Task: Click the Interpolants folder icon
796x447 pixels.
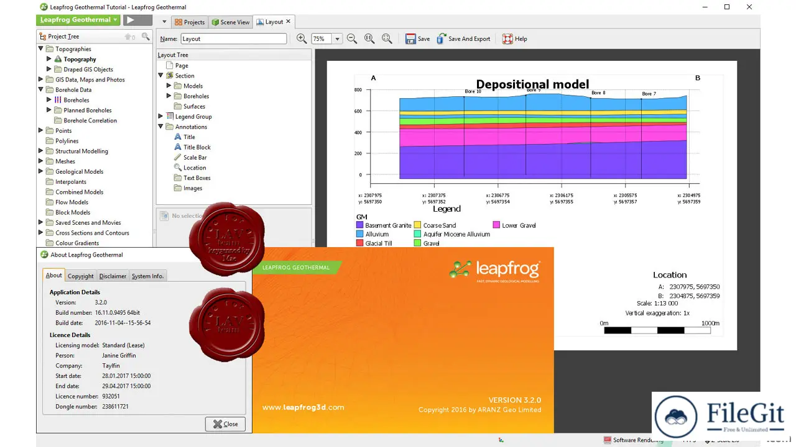Action: [x=50, y=182]
